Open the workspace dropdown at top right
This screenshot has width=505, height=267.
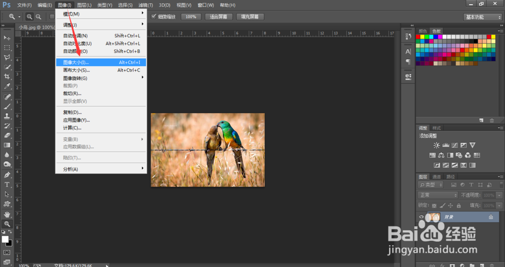coord(482,17)
